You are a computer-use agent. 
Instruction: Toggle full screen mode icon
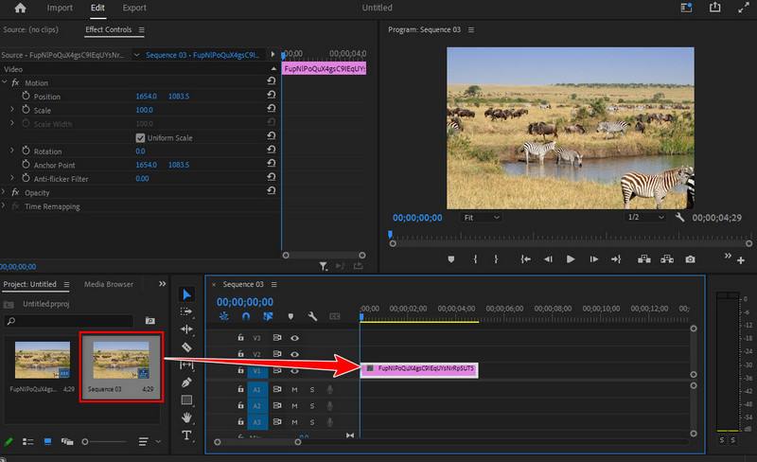click(x=744, y=8)
